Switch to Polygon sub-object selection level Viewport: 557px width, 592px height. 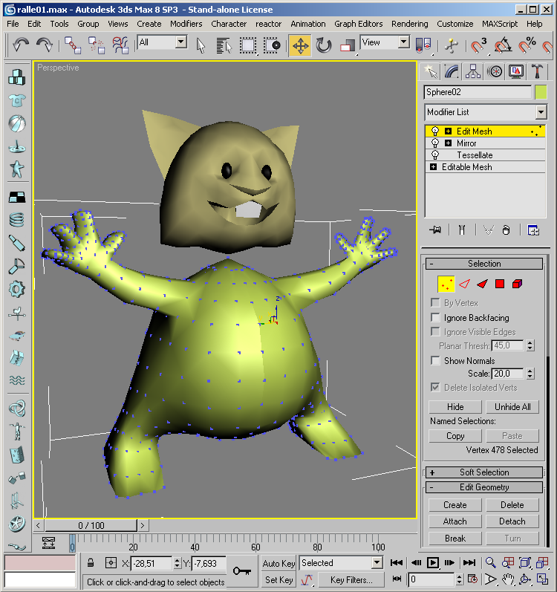(x=500, y=284)
